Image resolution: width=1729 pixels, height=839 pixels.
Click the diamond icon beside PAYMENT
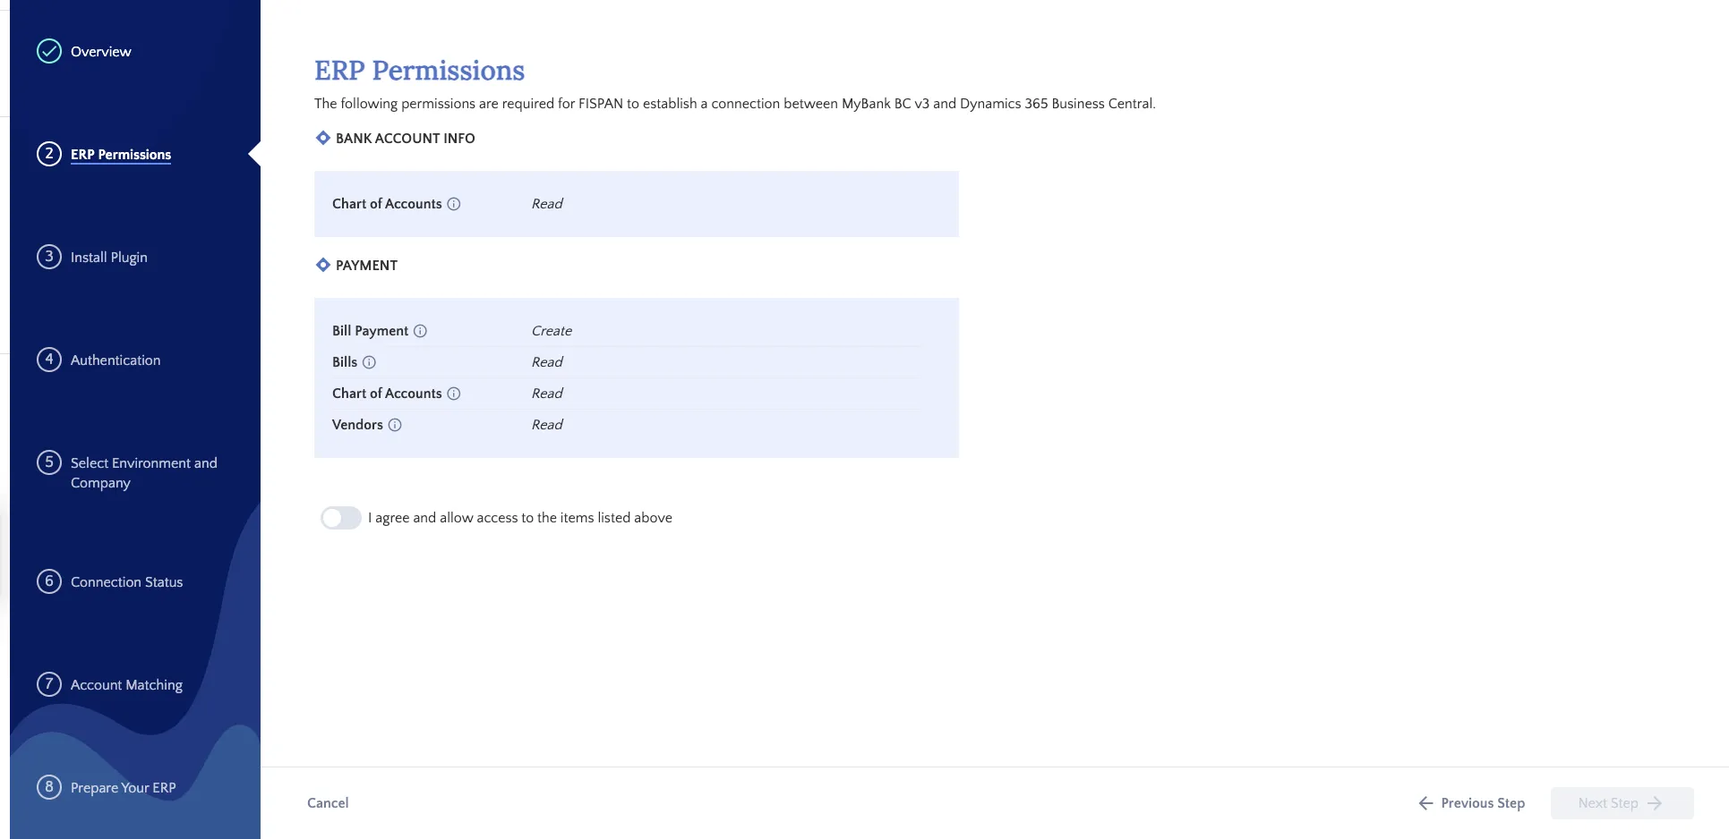(x=323, y=265)
